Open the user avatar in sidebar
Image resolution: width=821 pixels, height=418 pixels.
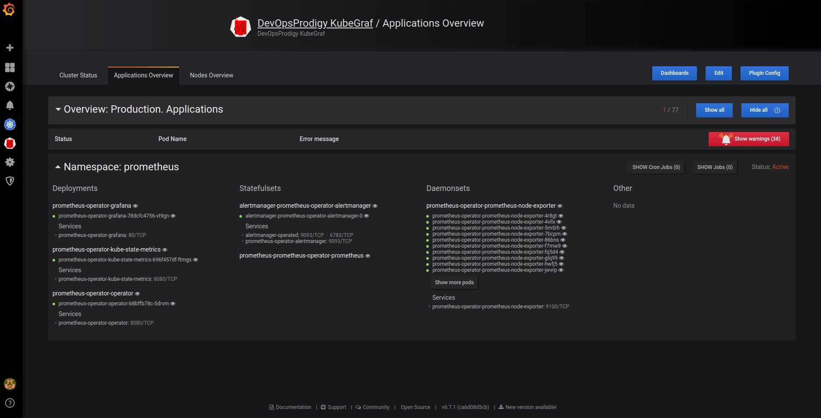pyautogui.click(x=10, y=384)
